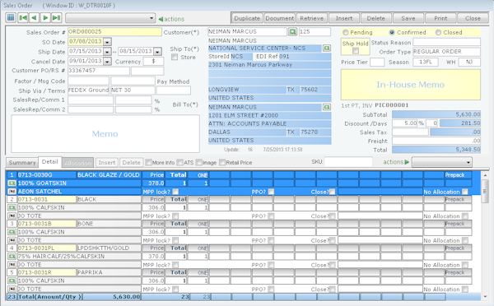Click image icon beside AEON SATCHEL
Viewport: 494px width, 306px height.
12,192
